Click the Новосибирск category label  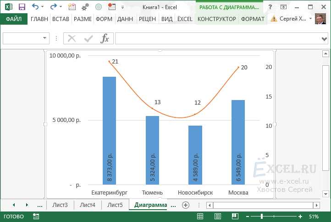point(195,193)
